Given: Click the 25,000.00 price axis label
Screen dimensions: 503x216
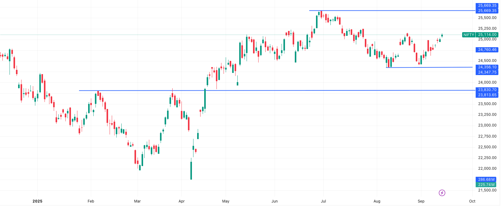Looking at the screenshot, I should coord(487,39).
